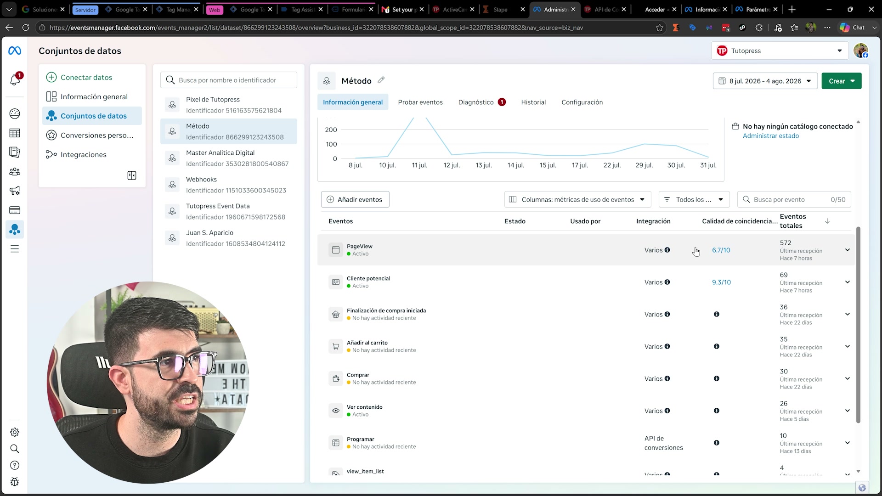Focus the dataset name search field
Viewport: 882px width, 496px height.
click(x=229, y=80)
